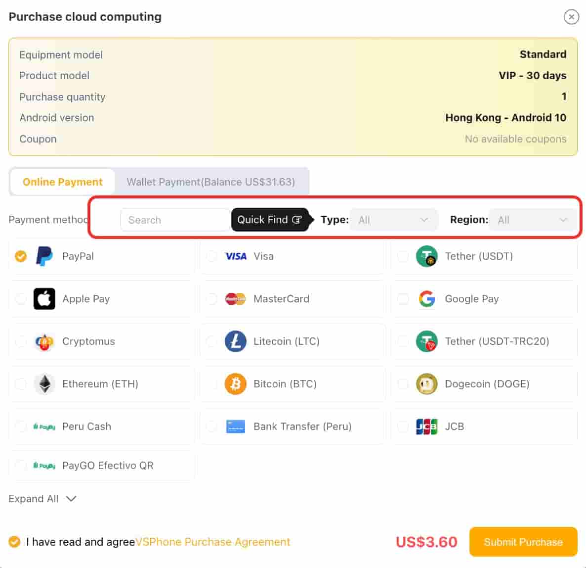The width and height of the screenshot is (586, 568).
Task: Select the Dogecoin (DOGE) payment option
Action: [x=487, y=384]
